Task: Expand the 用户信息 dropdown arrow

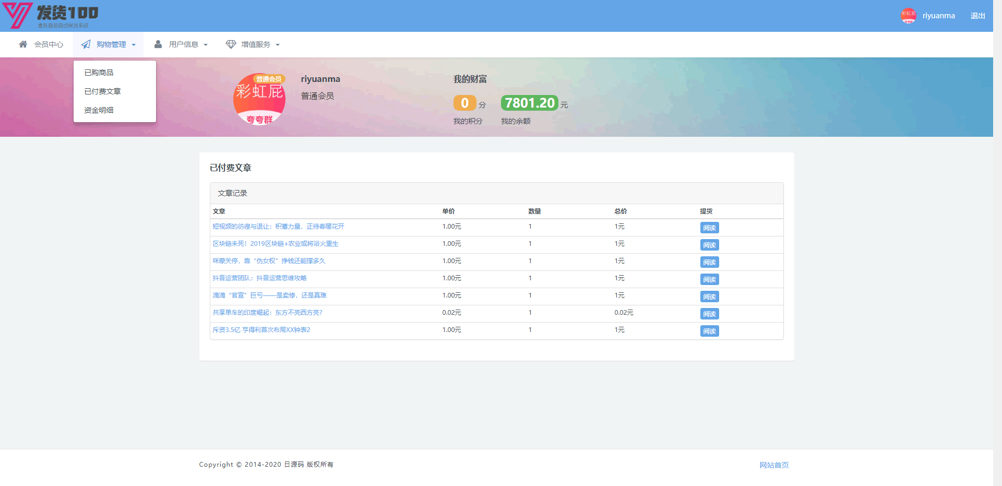Action: pos(206,45)
